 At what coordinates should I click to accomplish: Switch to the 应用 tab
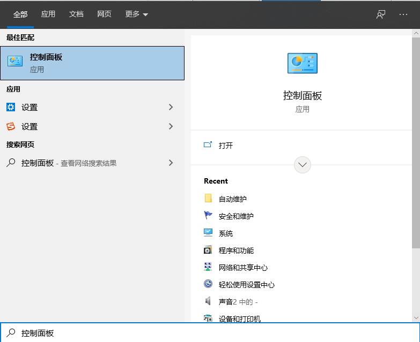click(48, 14)
